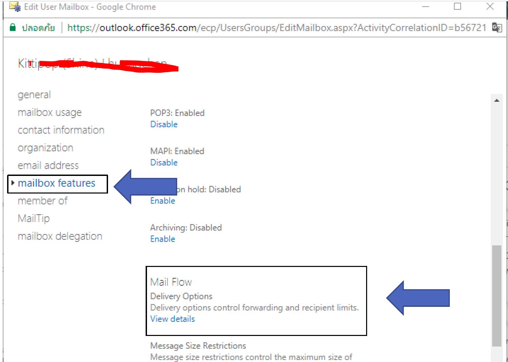Select the mailbox features section

coord(57,183)
